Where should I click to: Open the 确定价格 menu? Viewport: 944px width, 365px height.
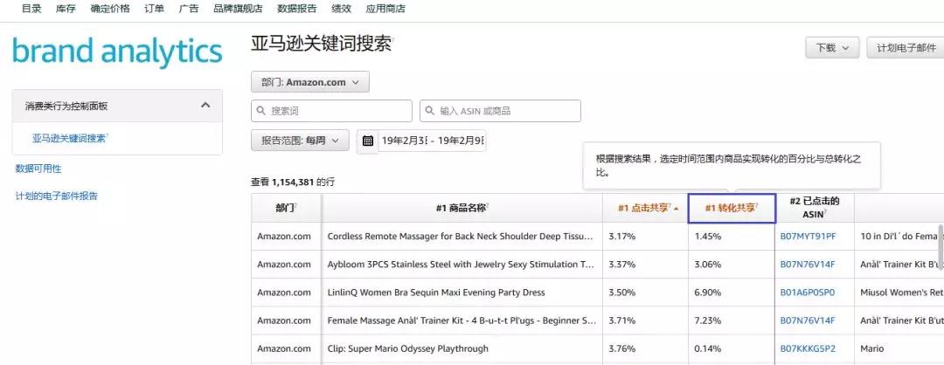point(110,9)
